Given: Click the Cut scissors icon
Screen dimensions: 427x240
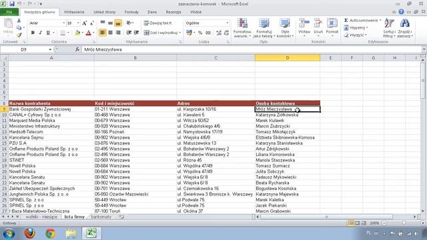Looking at the screenshot, I should click(19, 21).
